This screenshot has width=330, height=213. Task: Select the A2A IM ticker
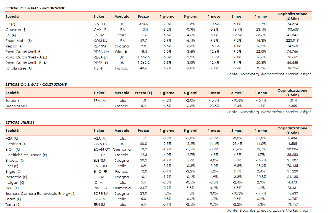click(99, 138)
